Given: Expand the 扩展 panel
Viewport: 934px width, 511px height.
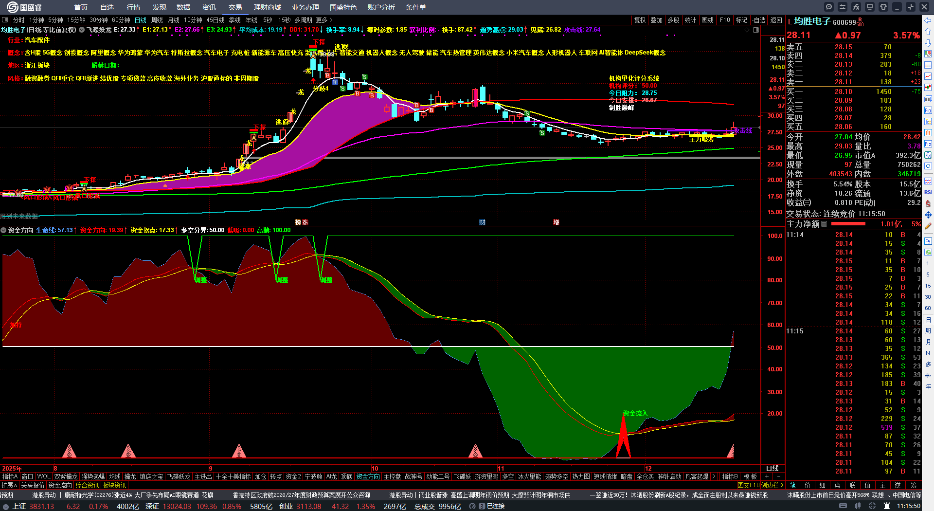Looking at the screenshot, I should [x=9, y=485].
